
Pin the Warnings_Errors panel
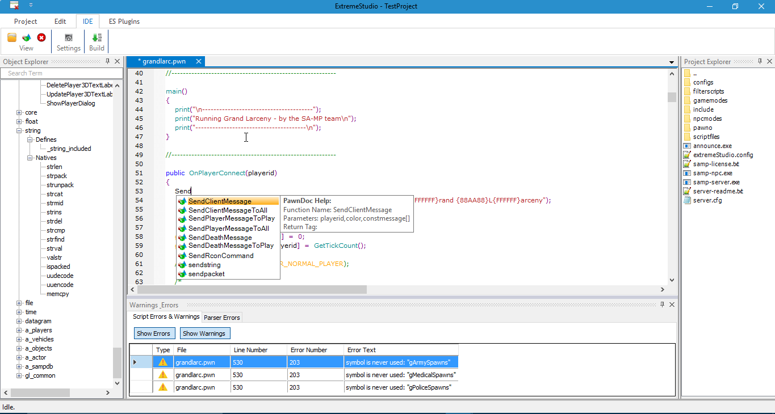(662, 305)
